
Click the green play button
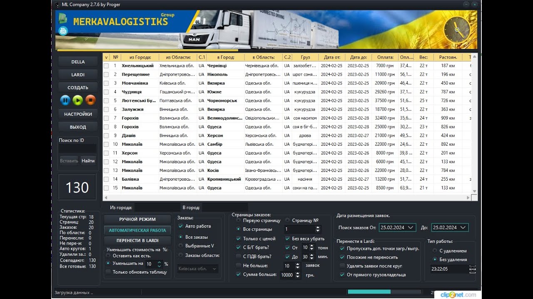point(78,100)
